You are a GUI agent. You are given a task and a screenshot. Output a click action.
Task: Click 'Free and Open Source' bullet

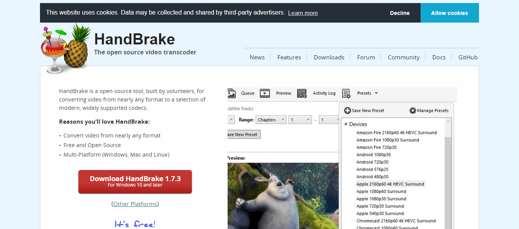(x=92, y=145)
